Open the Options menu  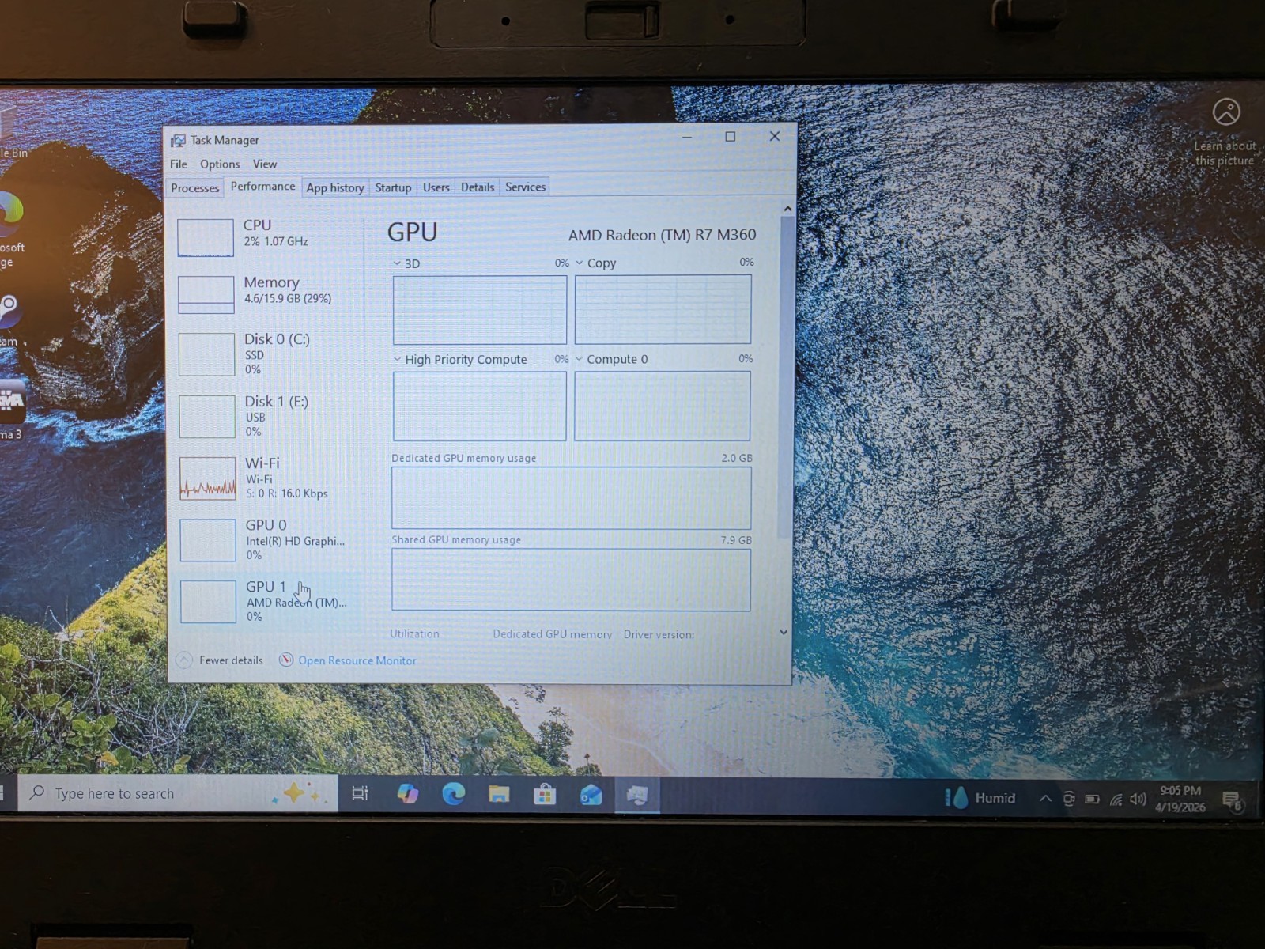click(x=220, y=164)
